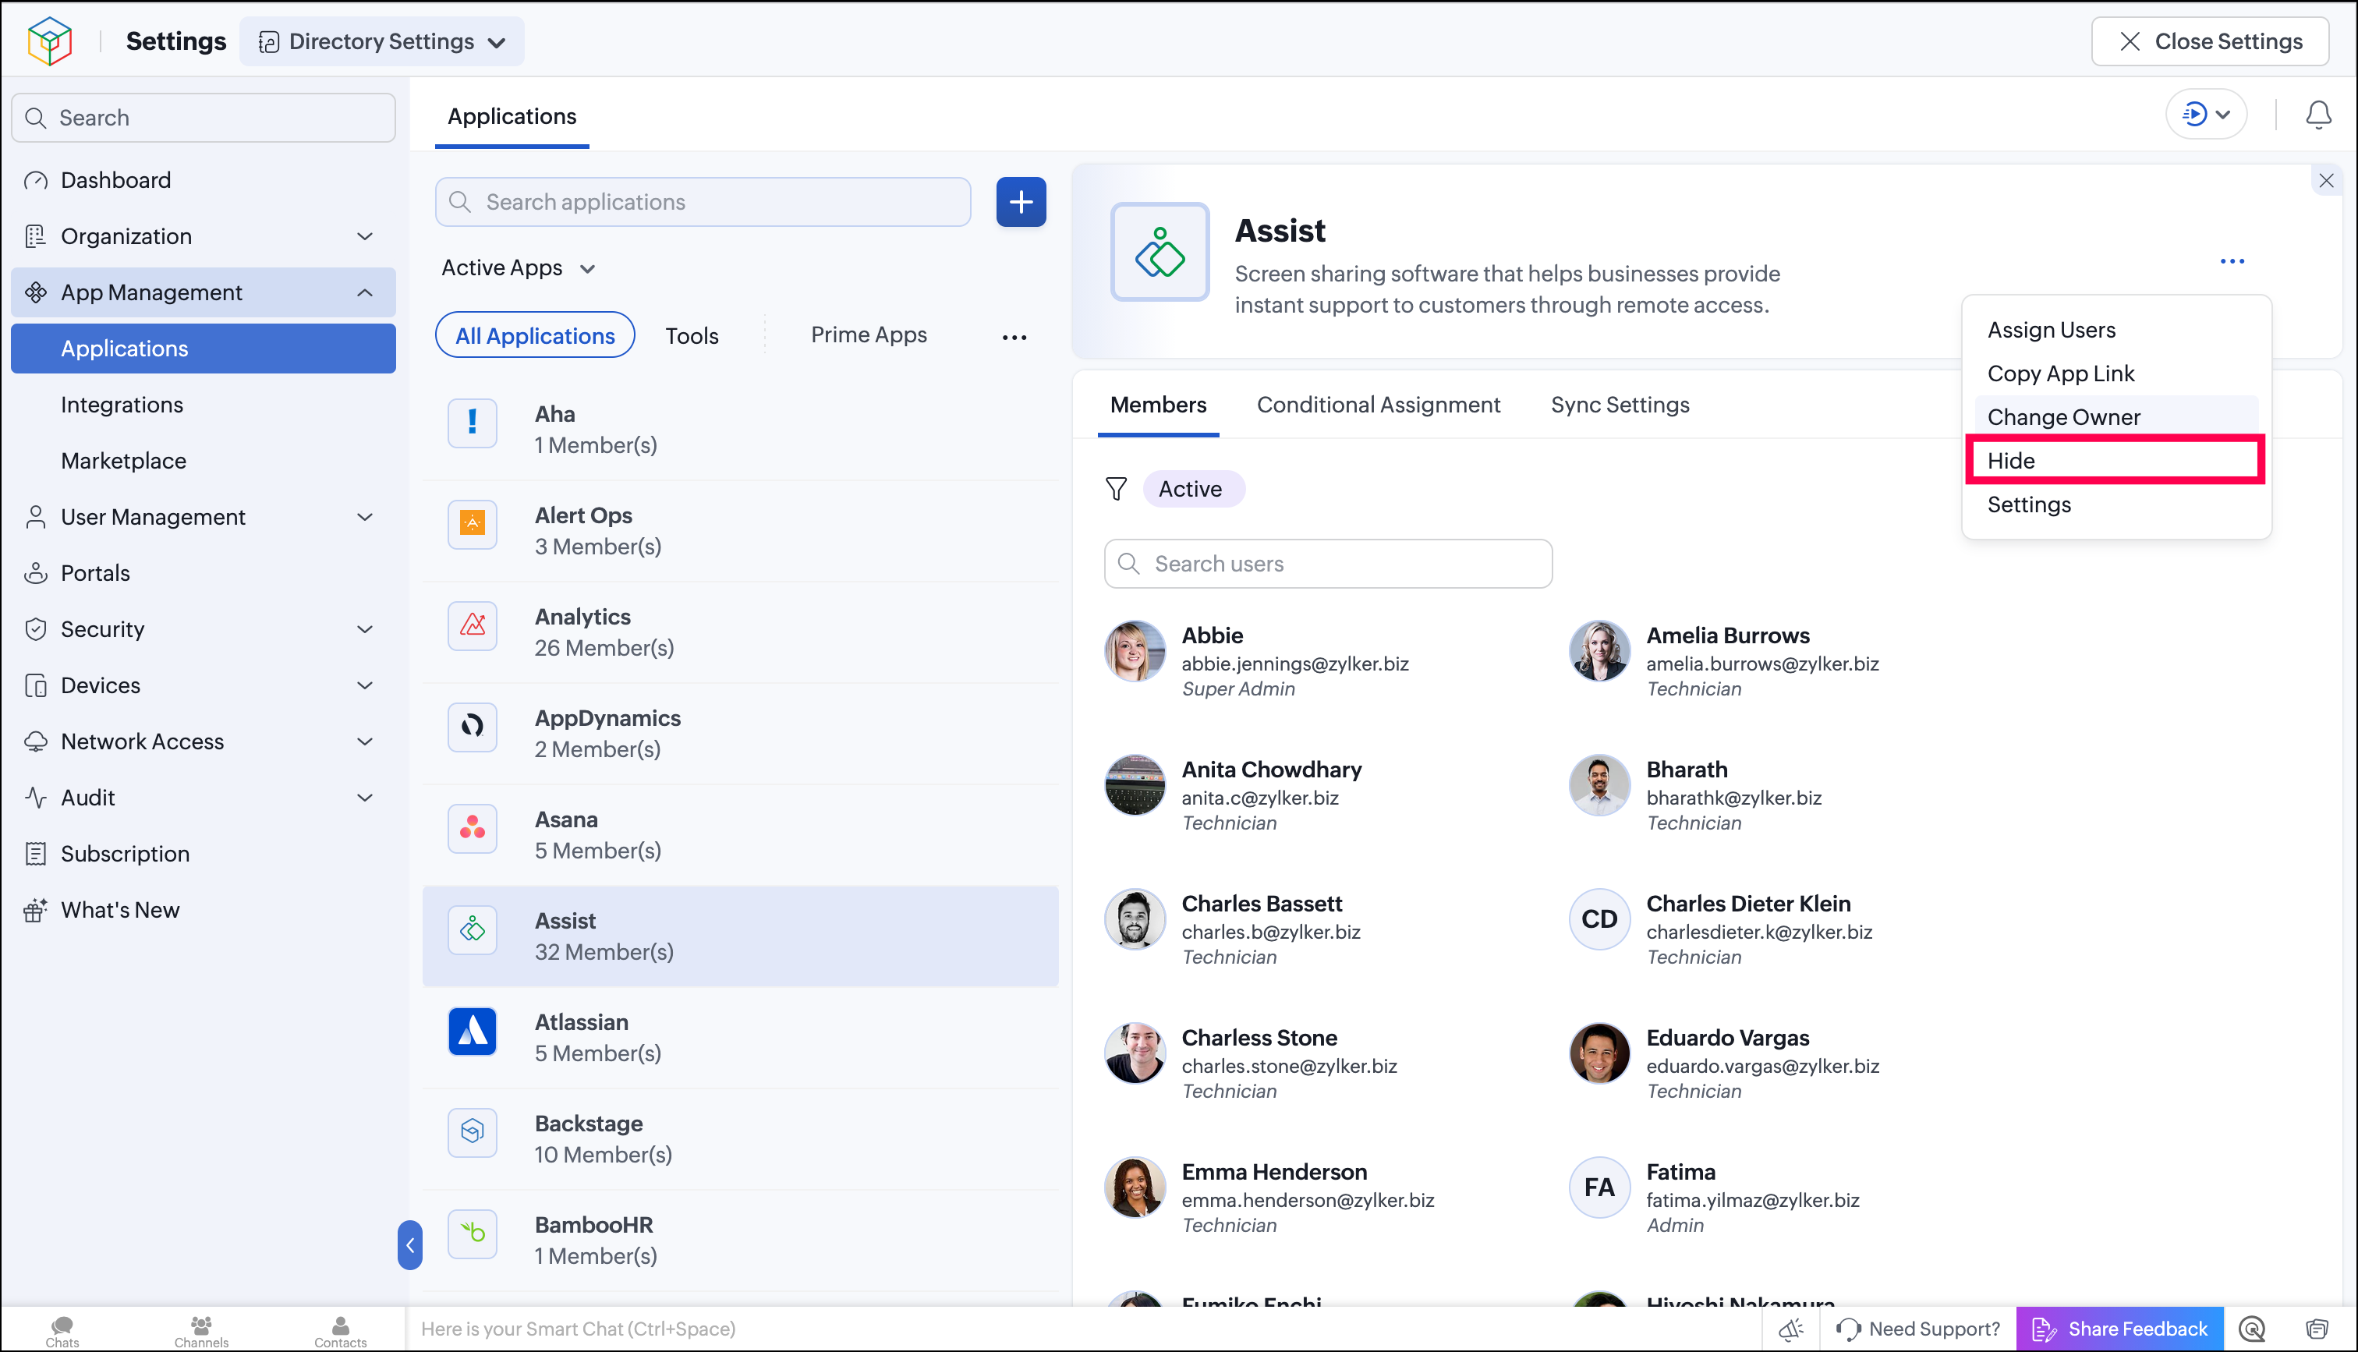Click the blue add application plus button
This screenshot has height=1352, width=2358.
click(1020, 201)
